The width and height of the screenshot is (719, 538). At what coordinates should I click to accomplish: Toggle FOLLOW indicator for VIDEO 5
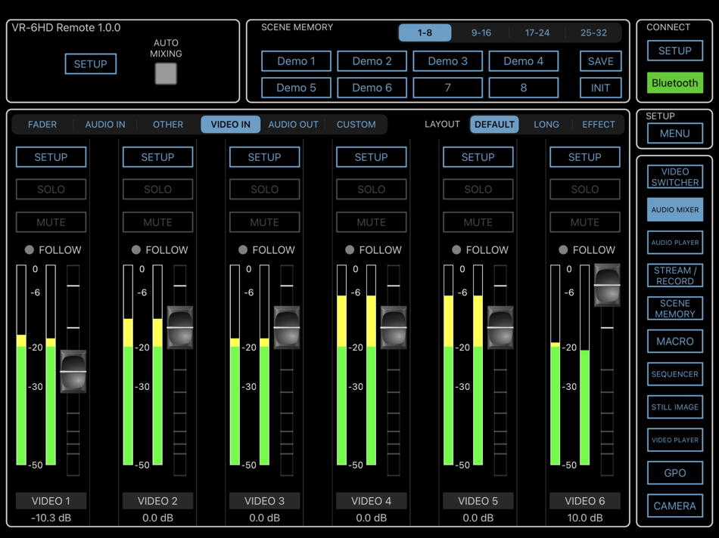(456, 249)
